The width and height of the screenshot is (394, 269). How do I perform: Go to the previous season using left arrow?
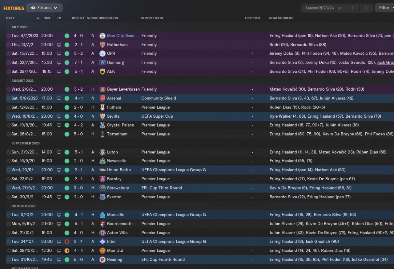353,8
